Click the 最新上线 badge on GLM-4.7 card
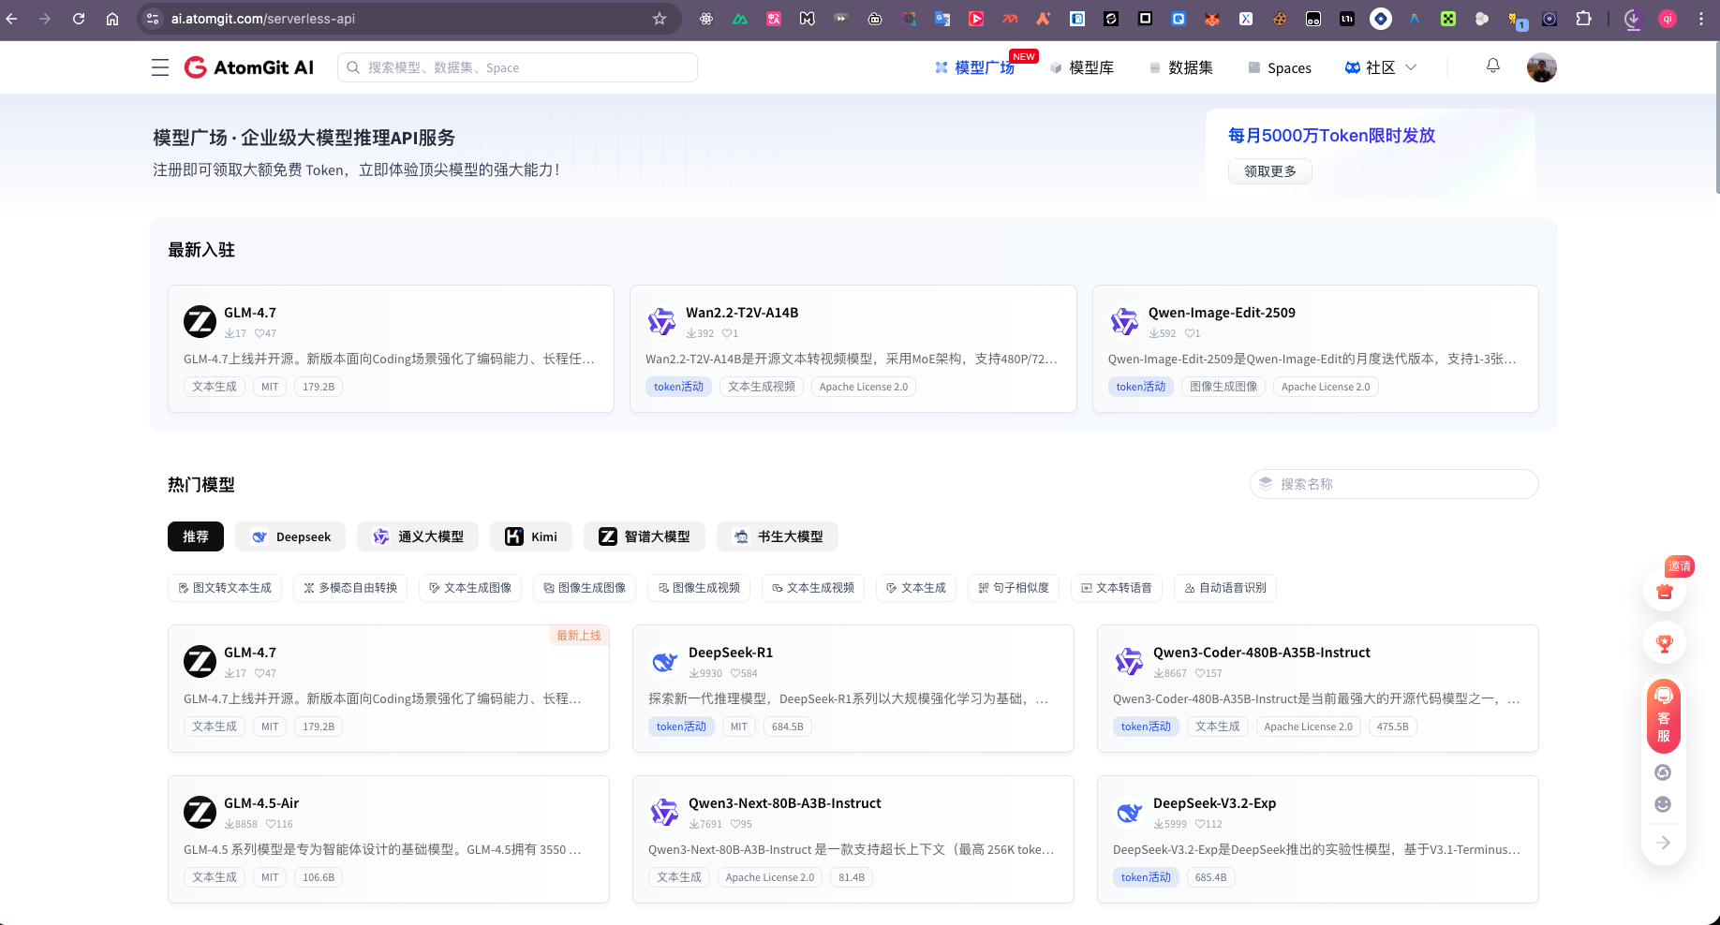This screenshot has width=1720, height=925. 579,636
